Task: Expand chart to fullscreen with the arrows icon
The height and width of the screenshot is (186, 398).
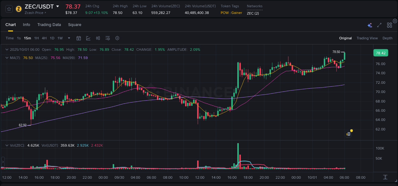Action: tap(379, 25)
